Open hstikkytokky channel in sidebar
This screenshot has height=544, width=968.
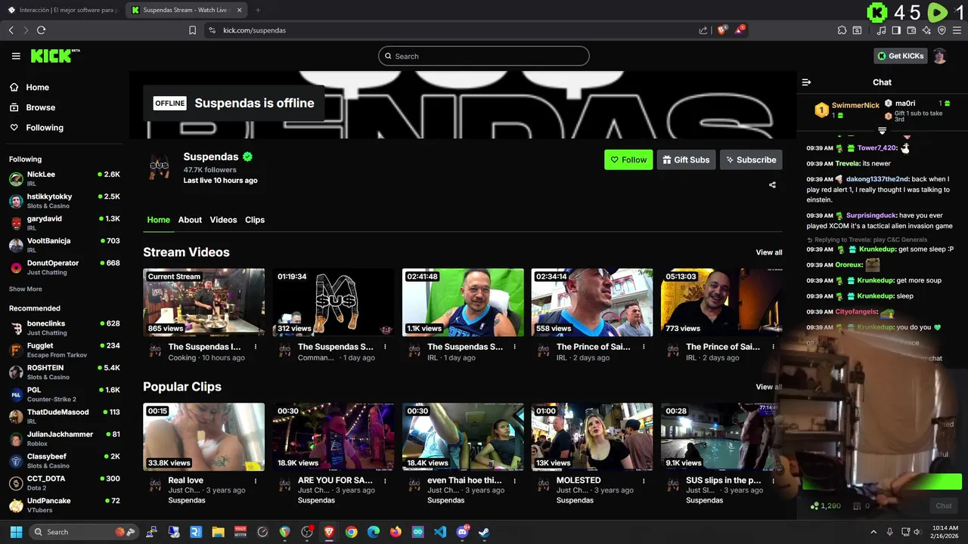click(x=64, y=200)
